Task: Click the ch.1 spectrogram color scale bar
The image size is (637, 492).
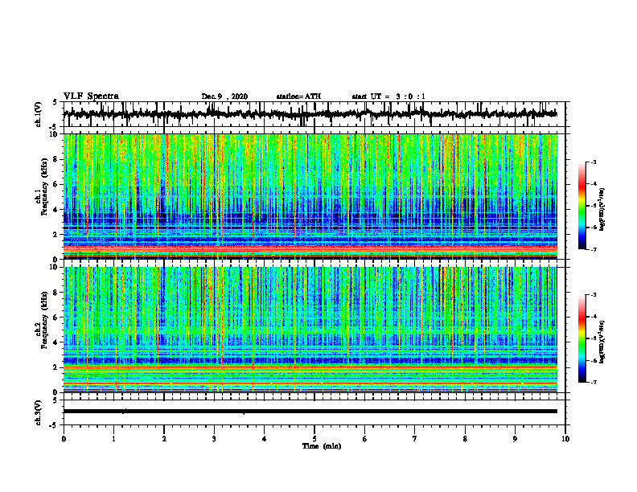Action: coord(582,206)
